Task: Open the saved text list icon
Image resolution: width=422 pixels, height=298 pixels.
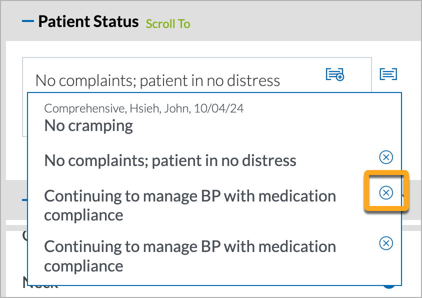Action: 388,74
